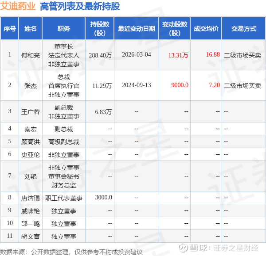Click the 高管列表及最新持股 heading
Viewport: 266px width, 256px height.
80,7
